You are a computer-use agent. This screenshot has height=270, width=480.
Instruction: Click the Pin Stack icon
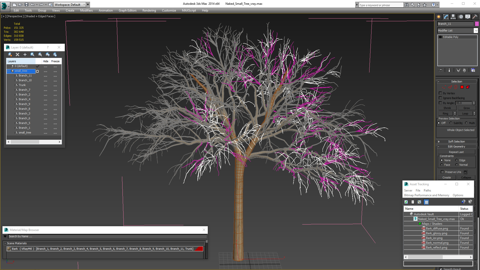(440, 70)
